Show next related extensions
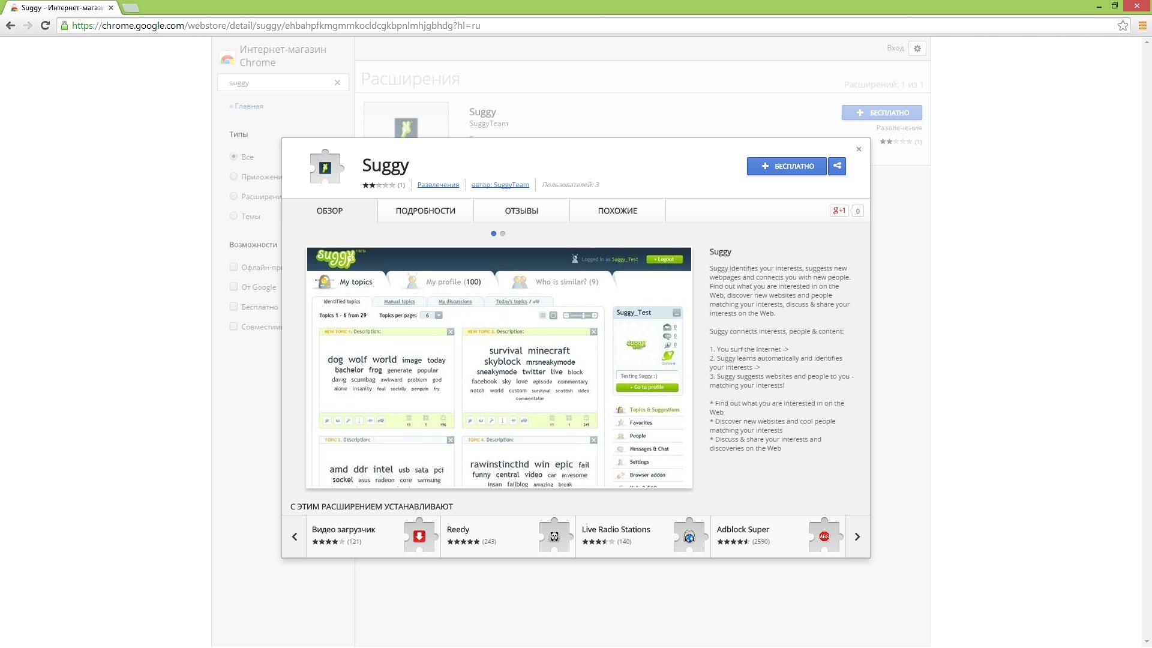 tap(857, 536)
